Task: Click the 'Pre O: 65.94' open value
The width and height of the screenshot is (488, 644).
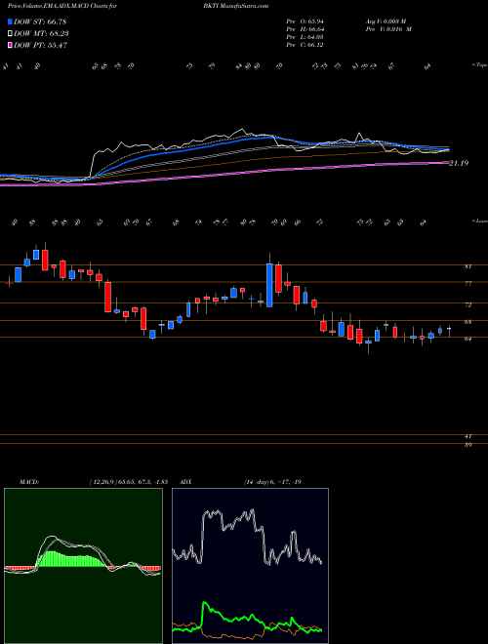Action: click(x=305, y=21)
